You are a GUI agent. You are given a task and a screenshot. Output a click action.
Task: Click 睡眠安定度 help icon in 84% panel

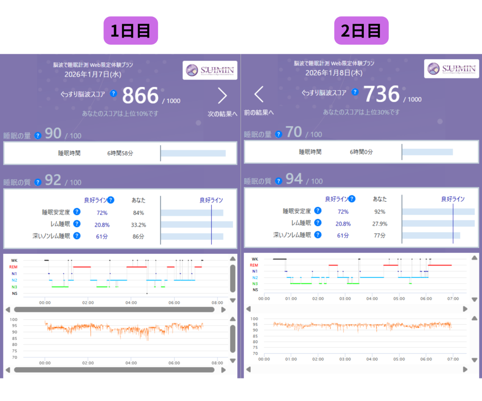tap(77, 213)
